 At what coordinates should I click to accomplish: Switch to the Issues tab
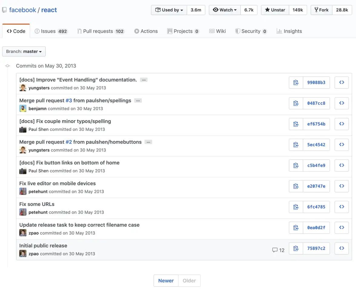tap(51, 31)
